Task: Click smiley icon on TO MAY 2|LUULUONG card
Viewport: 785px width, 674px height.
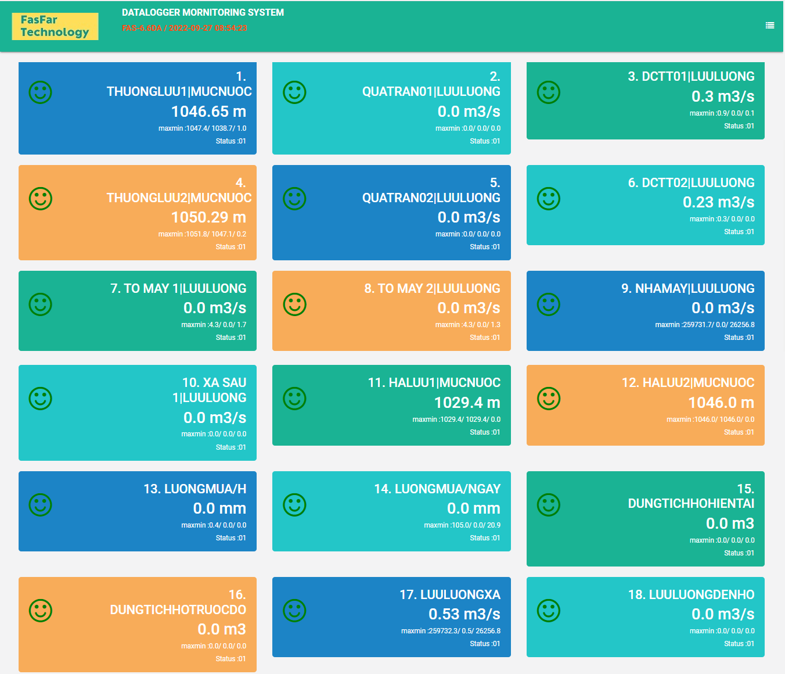Action: point(294,304)
